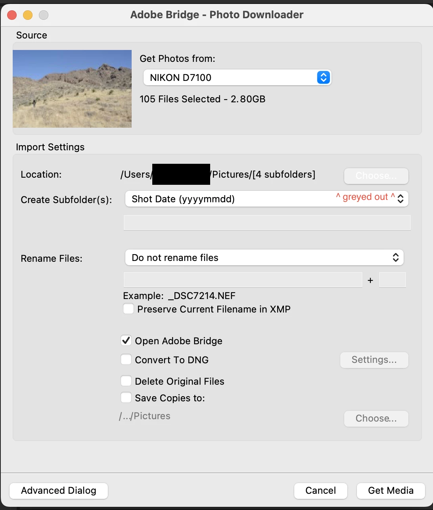Click Choose button for Save Copies path
This screenshot has width=433, height=510.
pos(376,418)
